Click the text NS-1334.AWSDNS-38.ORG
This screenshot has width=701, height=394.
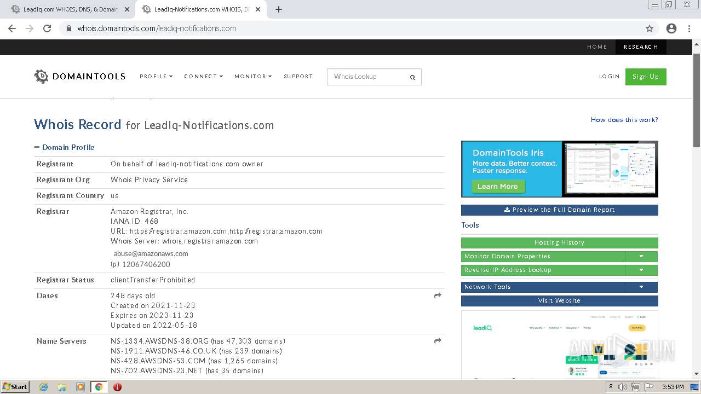[x=159, y=341]
